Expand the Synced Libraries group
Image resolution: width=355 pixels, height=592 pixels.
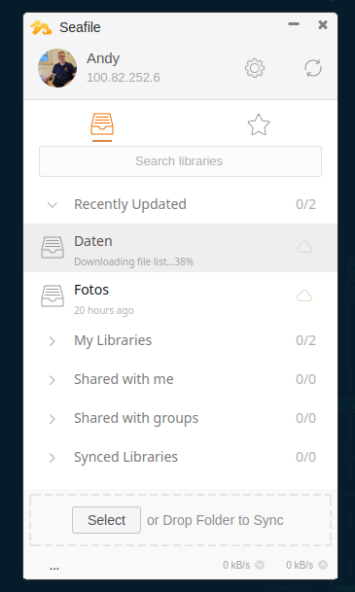coord(53,458)
